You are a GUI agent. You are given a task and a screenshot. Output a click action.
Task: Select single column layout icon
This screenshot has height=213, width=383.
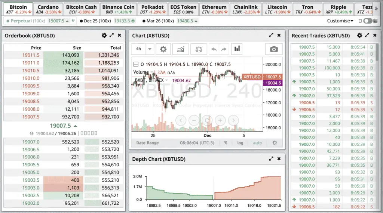(360, 21)
